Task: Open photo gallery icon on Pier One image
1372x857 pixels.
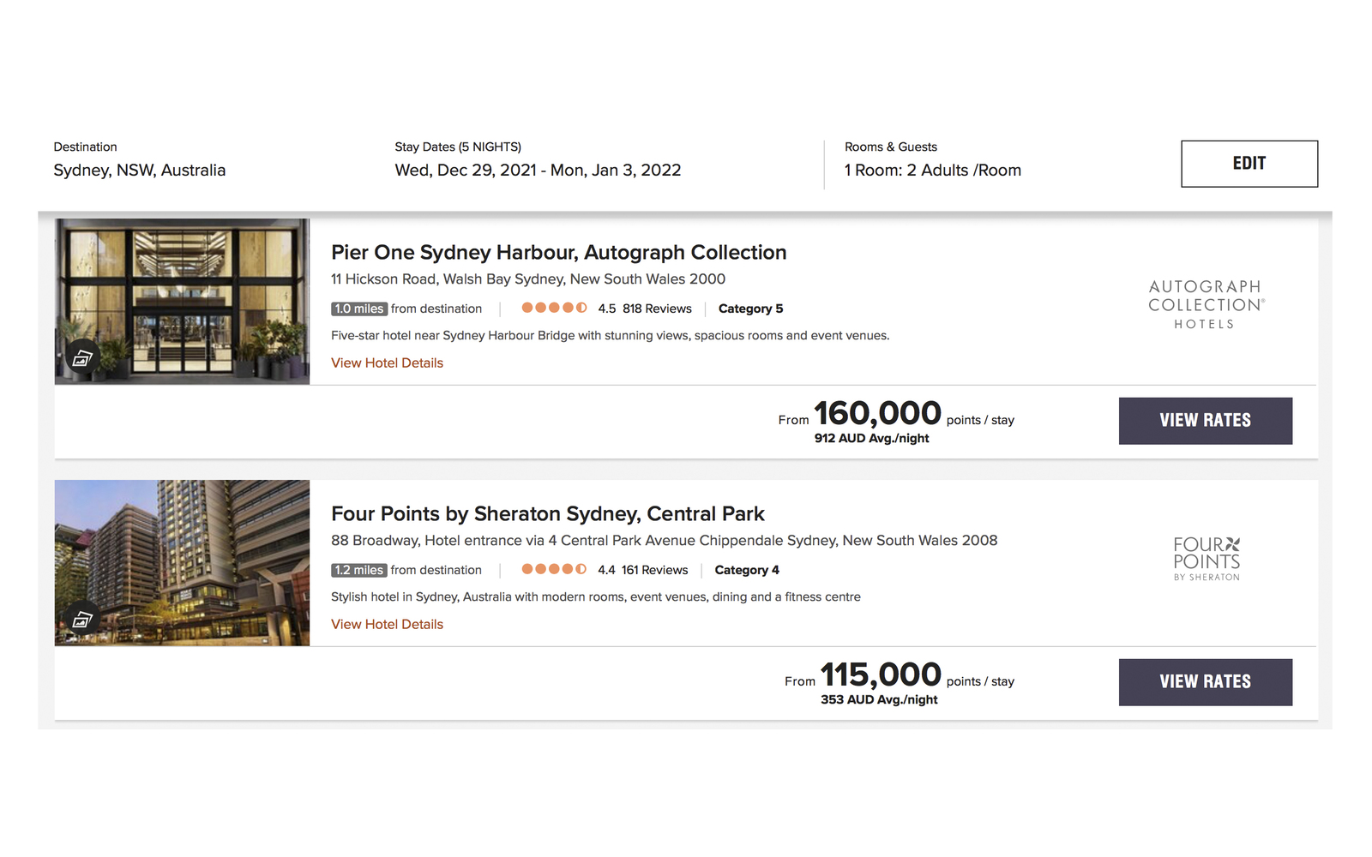Action: tap(82, 358)
